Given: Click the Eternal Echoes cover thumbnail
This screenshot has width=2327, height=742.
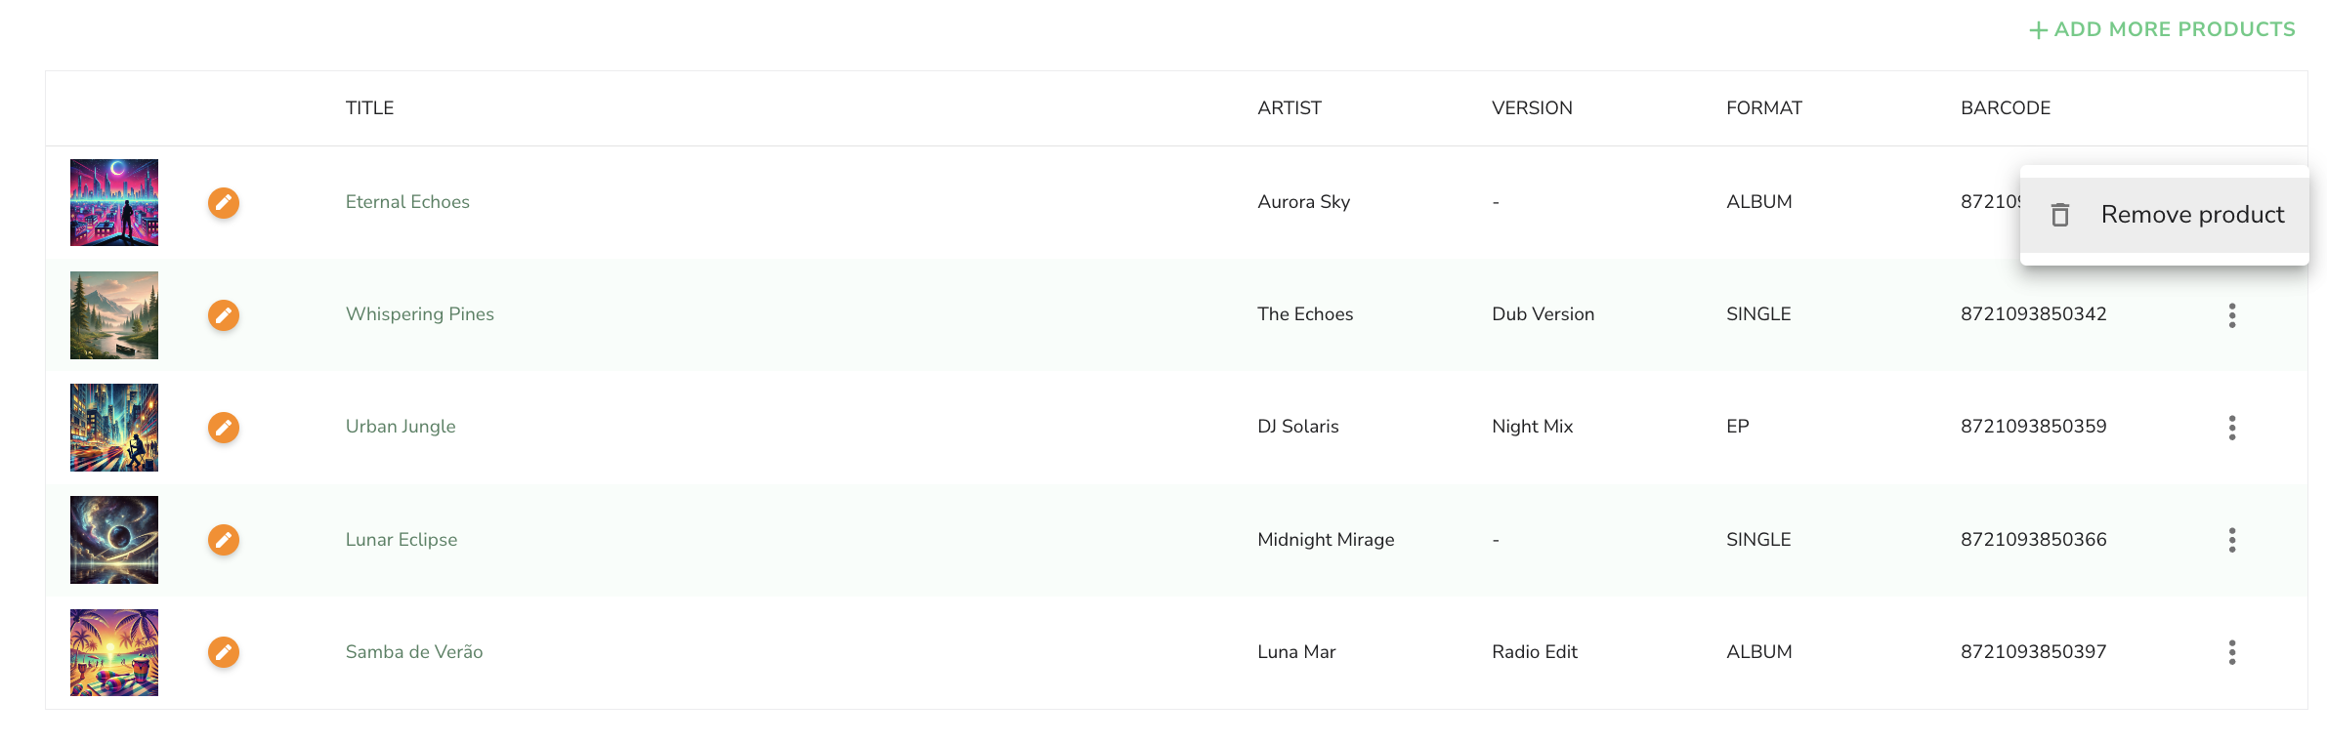Looking at the screenshot, I should point(114,202).
